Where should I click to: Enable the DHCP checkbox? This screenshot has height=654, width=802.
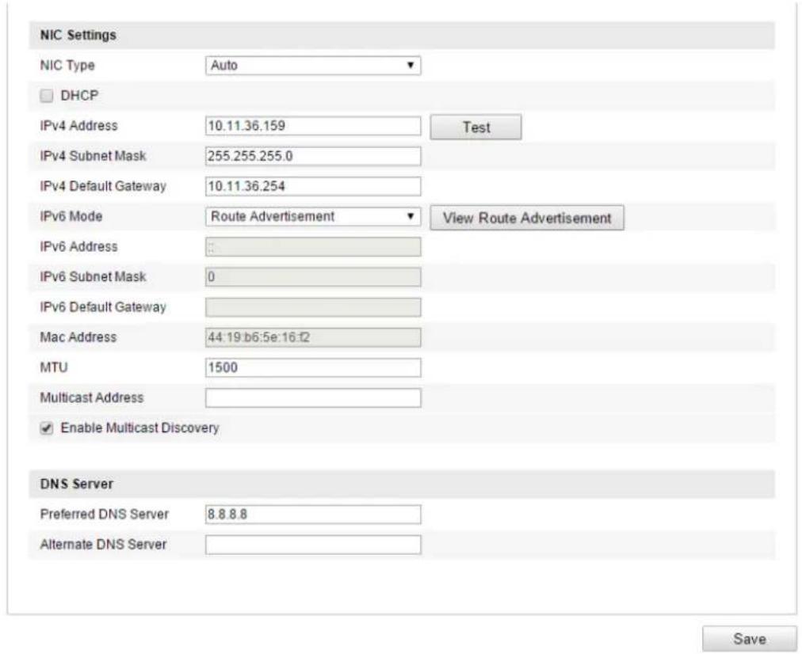click(47, 96)
